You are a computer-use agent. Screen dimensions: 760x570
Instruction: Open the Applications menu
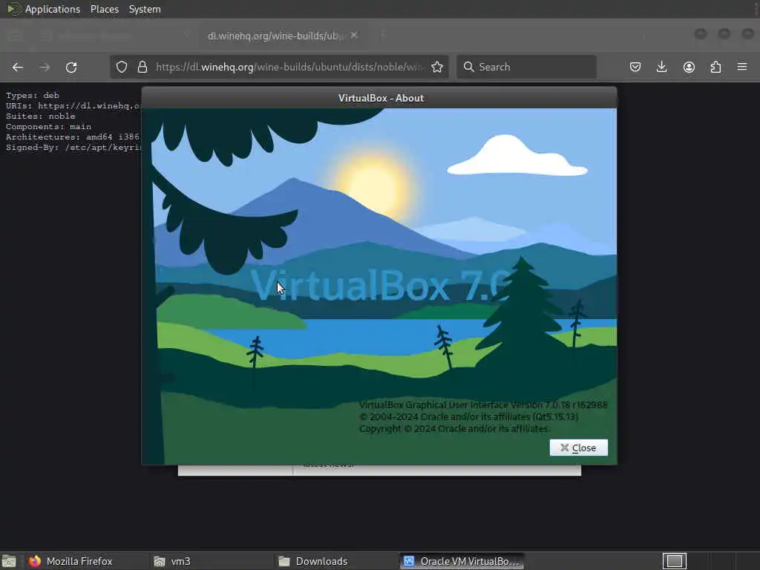(53, 9)
